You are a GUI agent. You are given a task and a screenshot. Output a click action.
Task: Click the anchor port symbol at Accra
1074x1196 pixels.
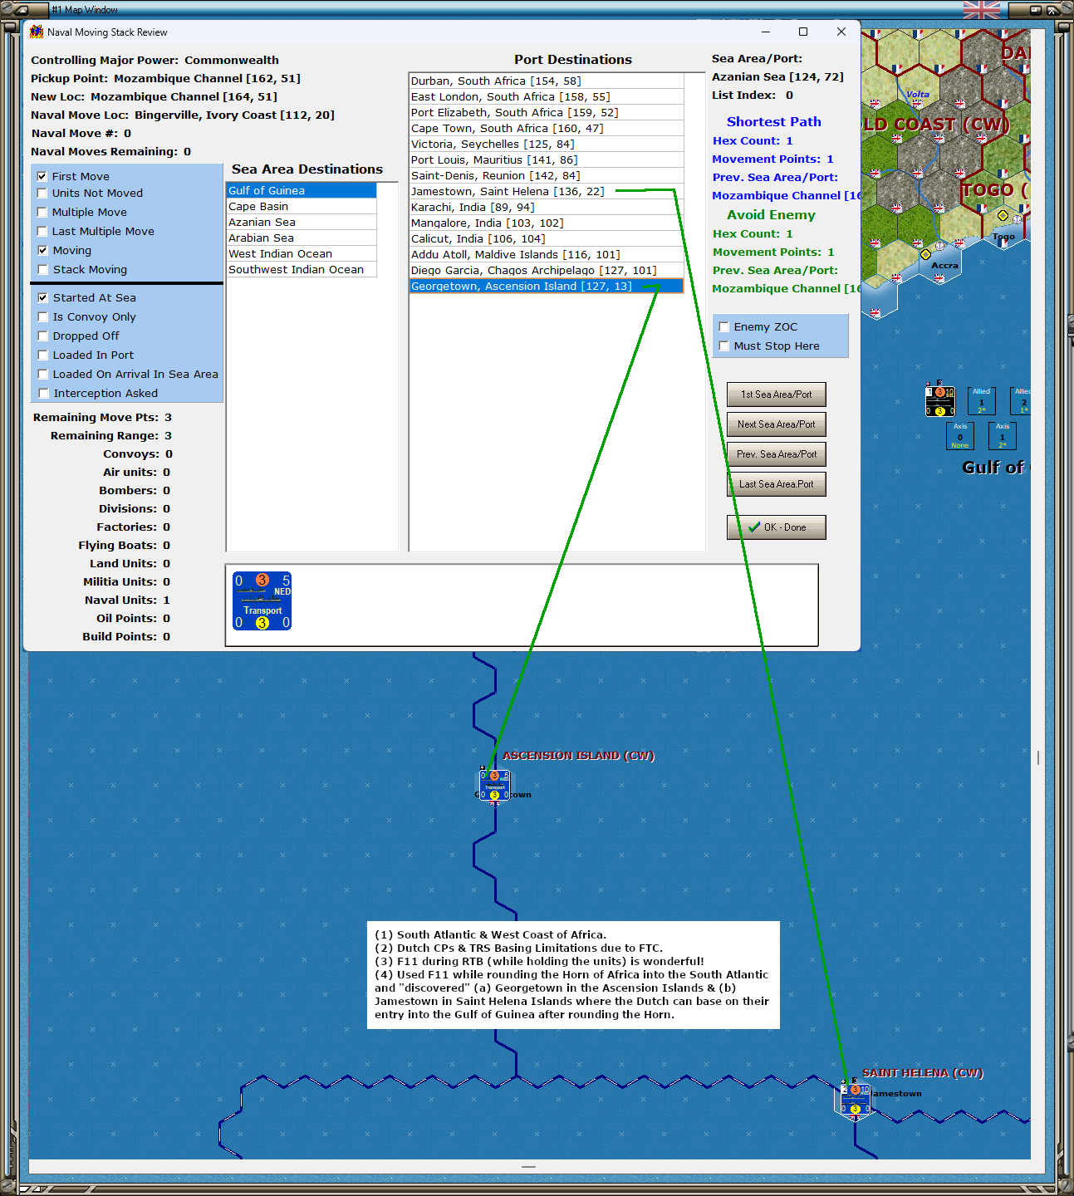click(939, 246)
